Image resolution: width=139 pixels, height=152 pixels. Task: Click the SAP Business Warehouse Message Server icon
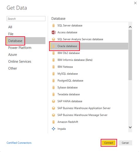(53, 115)
